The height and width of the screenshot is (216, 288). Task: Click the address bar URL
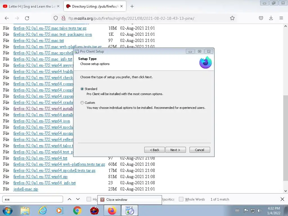point(131,18)
